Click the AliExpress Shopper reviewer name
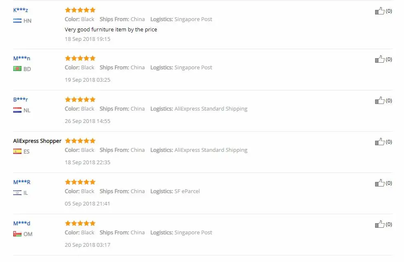Image resolution: width=404 pixels, height=262 pixels. click(x=38, y=141)
